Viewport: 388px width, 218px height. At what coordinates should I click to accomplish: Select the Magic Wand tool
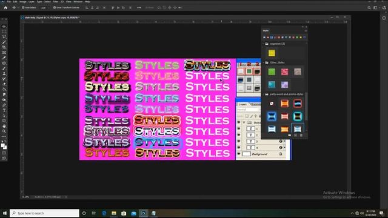pos(4,42)
